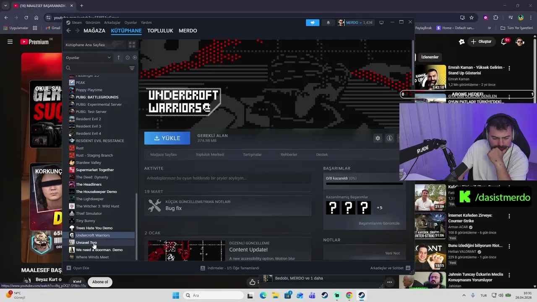Screen dimensions: 537x302
Task: Click the recent activity clock filter icon
Action: click(128, 57)
